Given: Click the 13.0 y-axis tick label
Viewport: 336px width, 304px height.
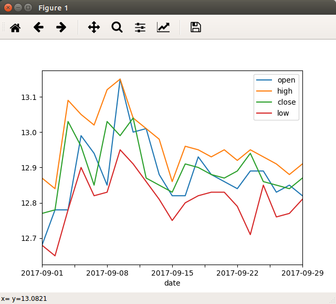Looking at the screenshot, I should (x=29, y=133).
